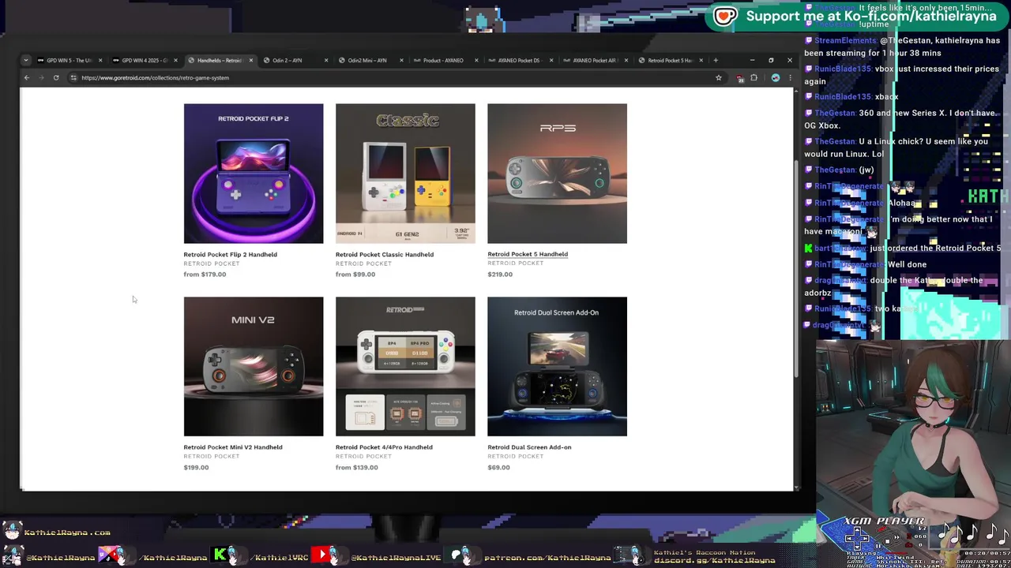This screenshot has height=568, width=1011.
Task: Switch to the Retroid Pocket 5 tab
Action: point(670,60)
